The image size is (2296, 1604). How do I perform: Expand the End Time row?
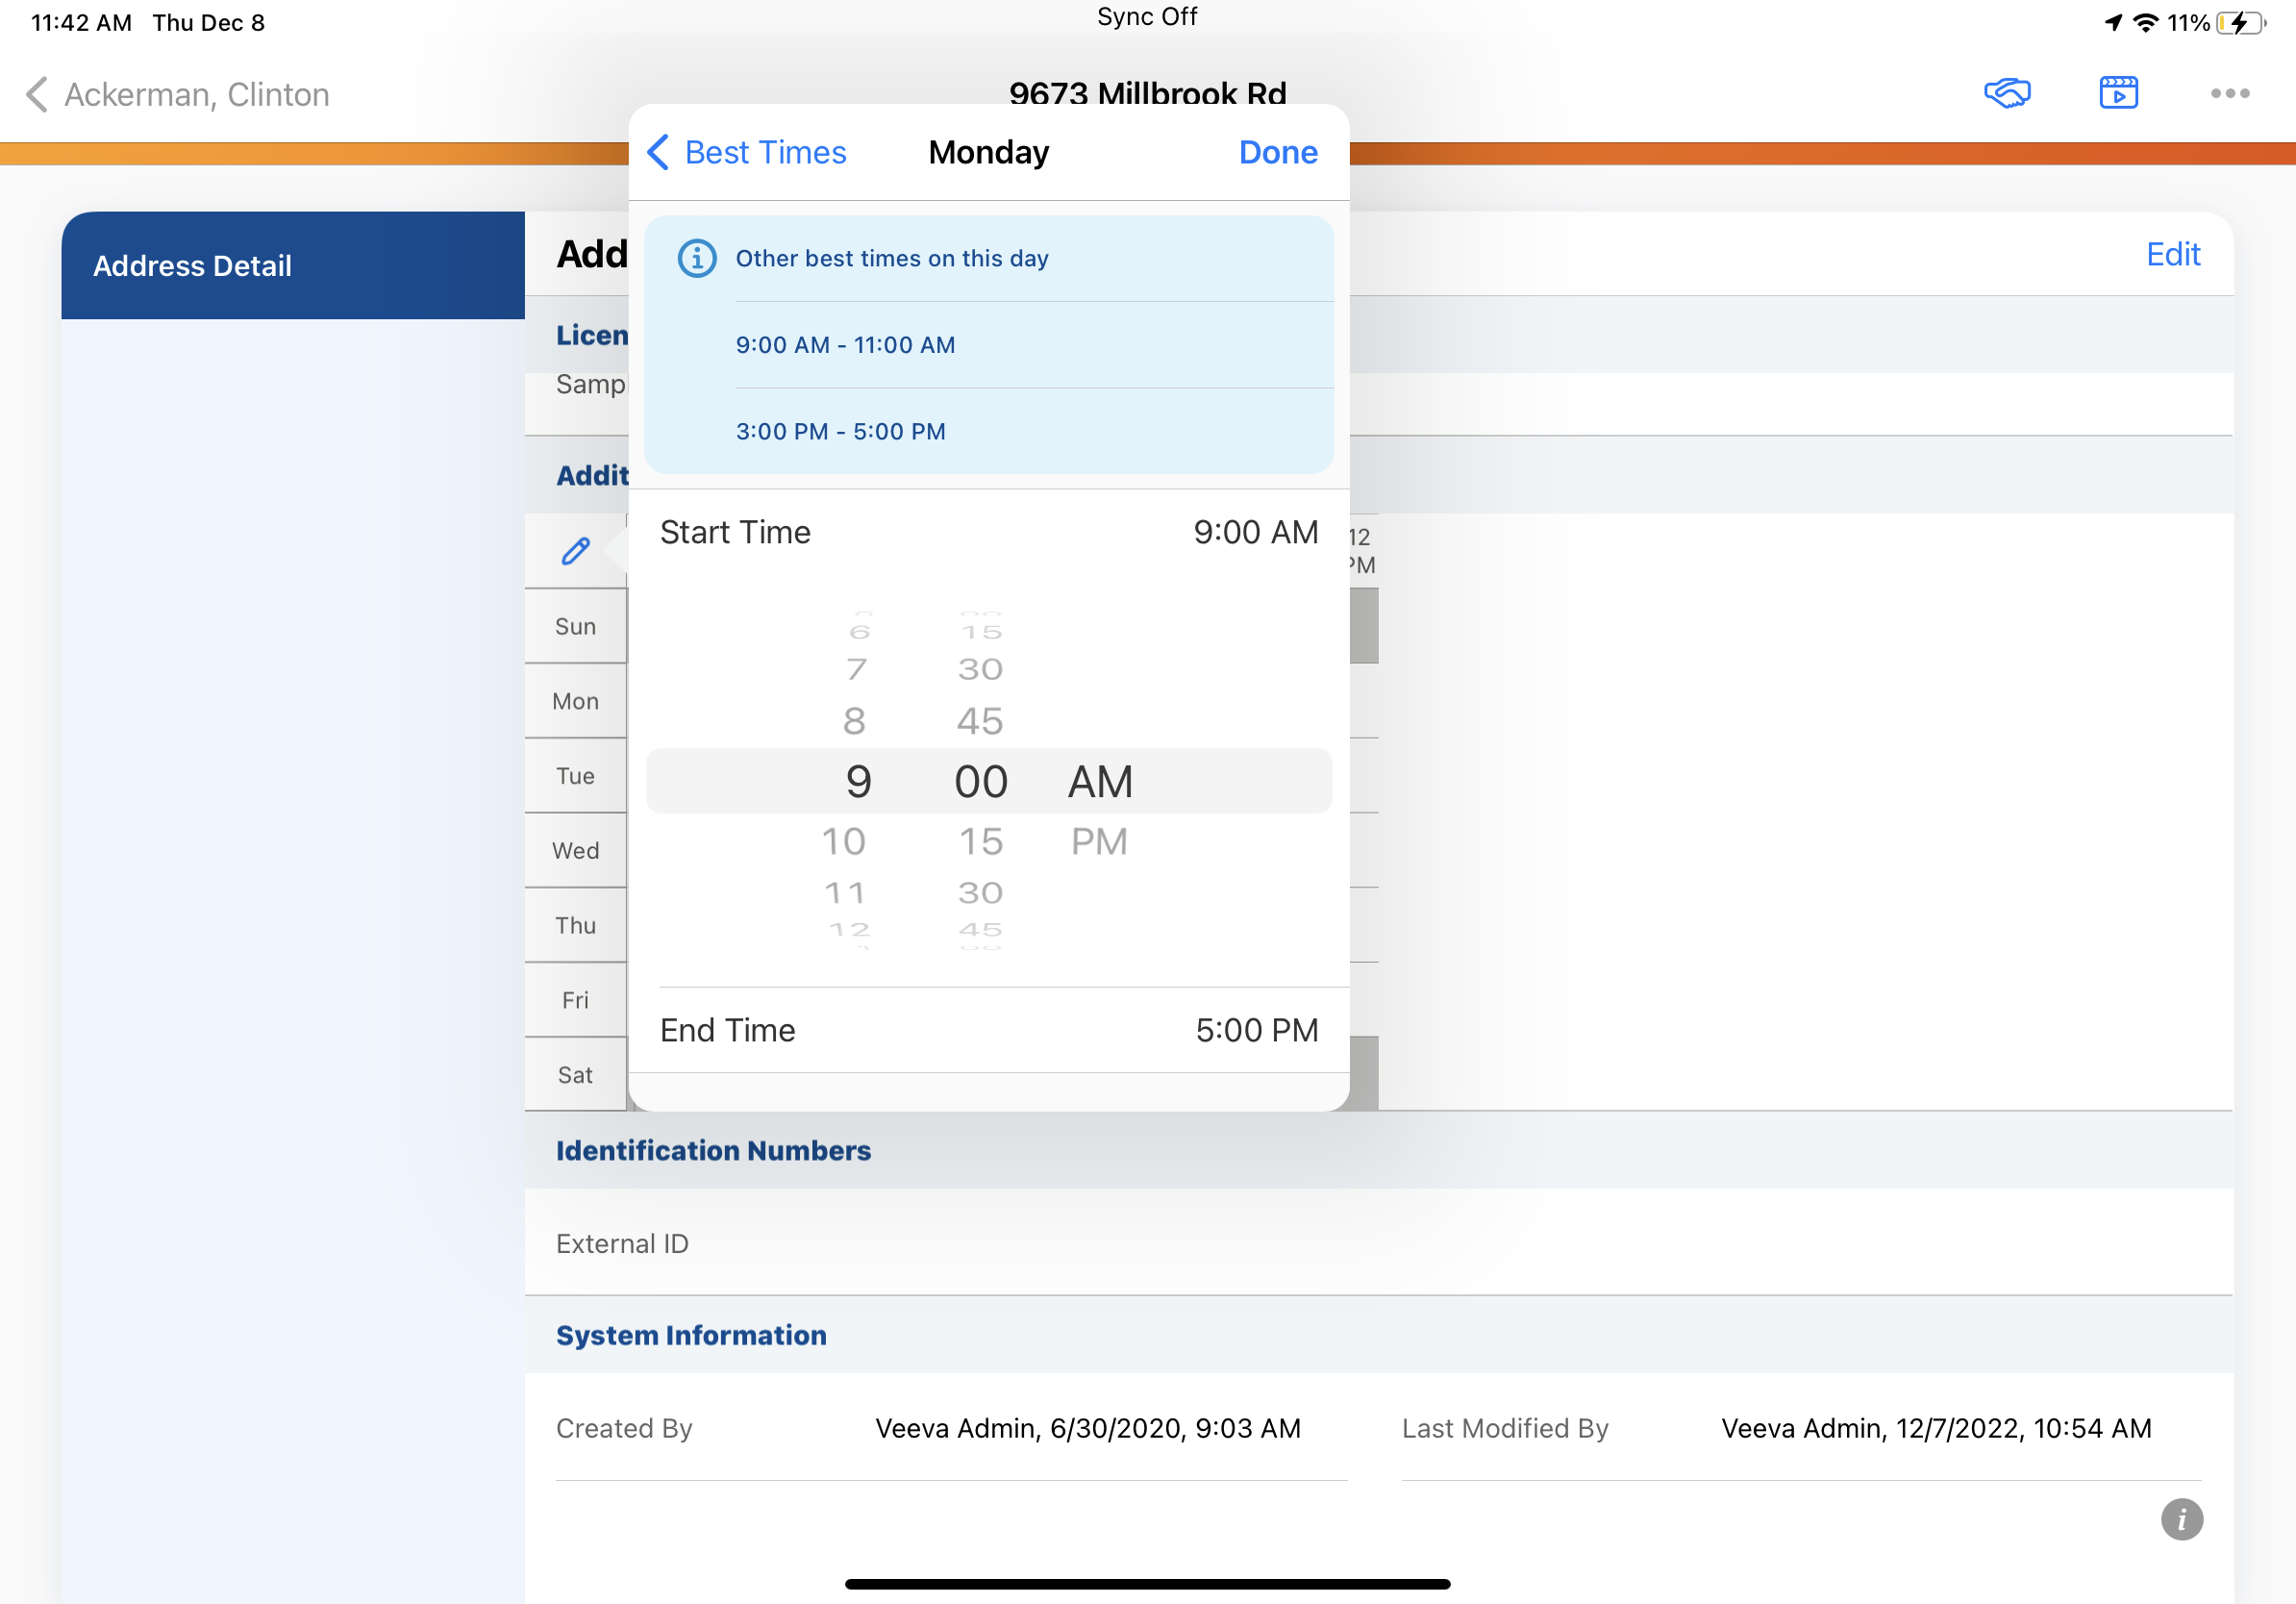tap(988, 1030)
